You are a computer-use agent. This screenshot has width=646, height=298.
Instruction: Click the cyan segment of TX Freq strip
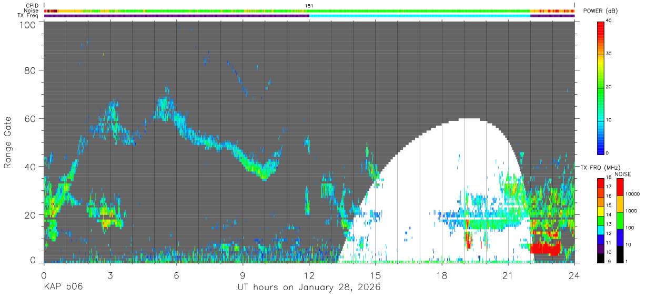[x=420, y=16]
